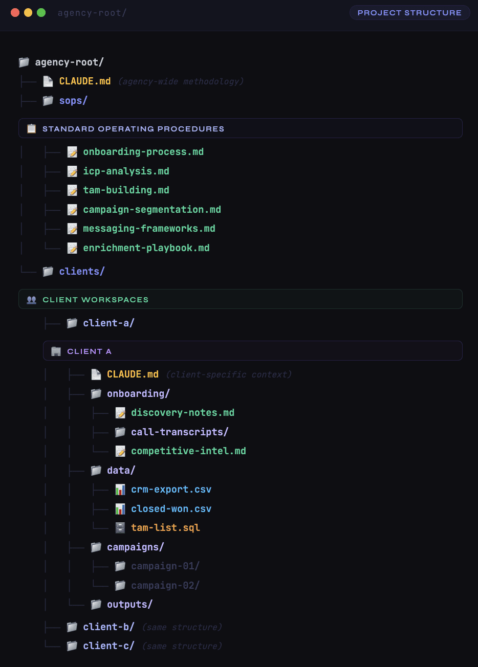The image size is (478, 667).
Task: Click the memo icon beside discovery-notes.md
Action: [x=120, y=412]
